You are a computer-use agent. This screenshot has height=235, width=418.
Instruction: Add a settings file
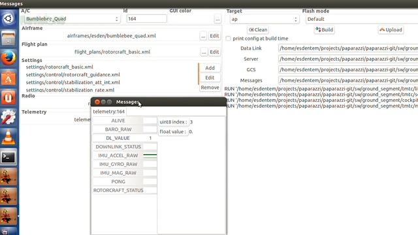(x=210, y=68)
